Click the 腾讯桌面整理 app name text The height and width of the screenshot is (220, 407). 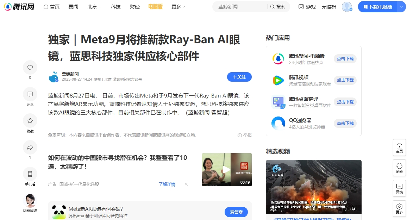pos(303,99)
